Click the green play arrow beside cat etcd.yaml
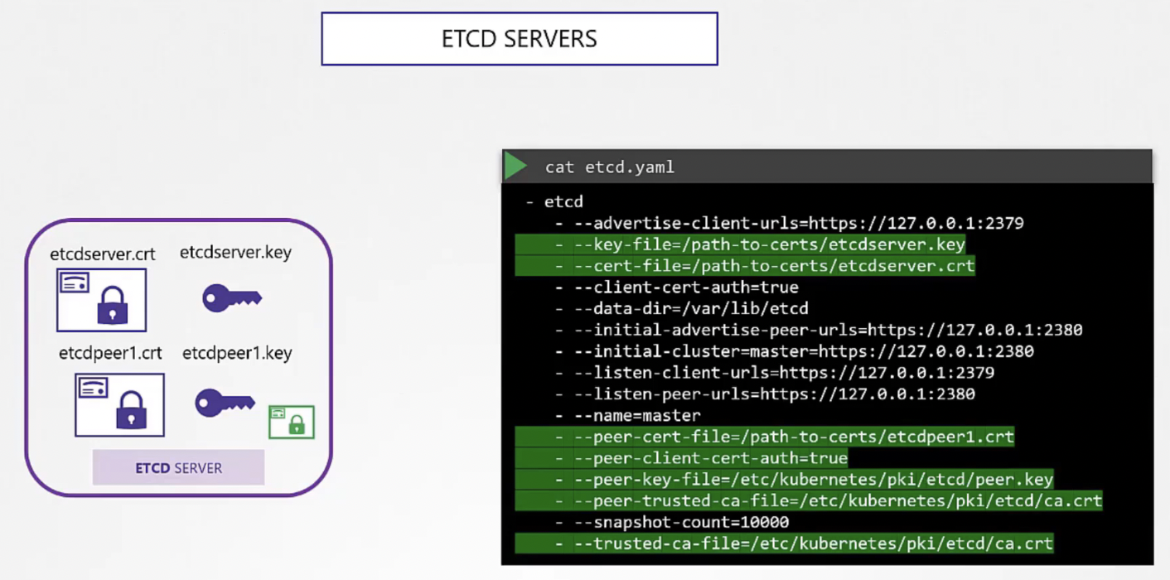 point(516,166)
